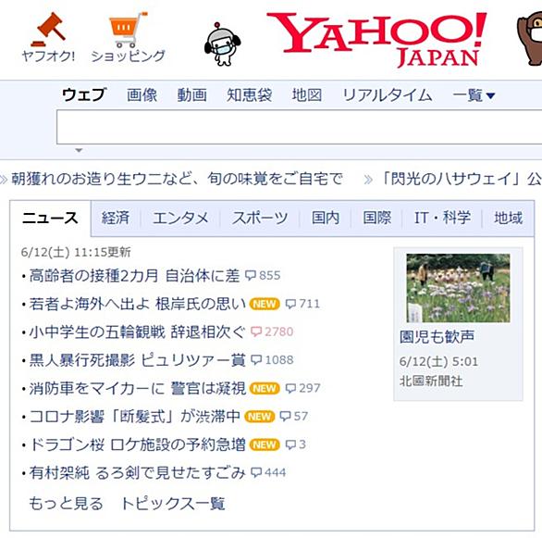
Task: Click the もっと見る link
Action: pos(66,504)
